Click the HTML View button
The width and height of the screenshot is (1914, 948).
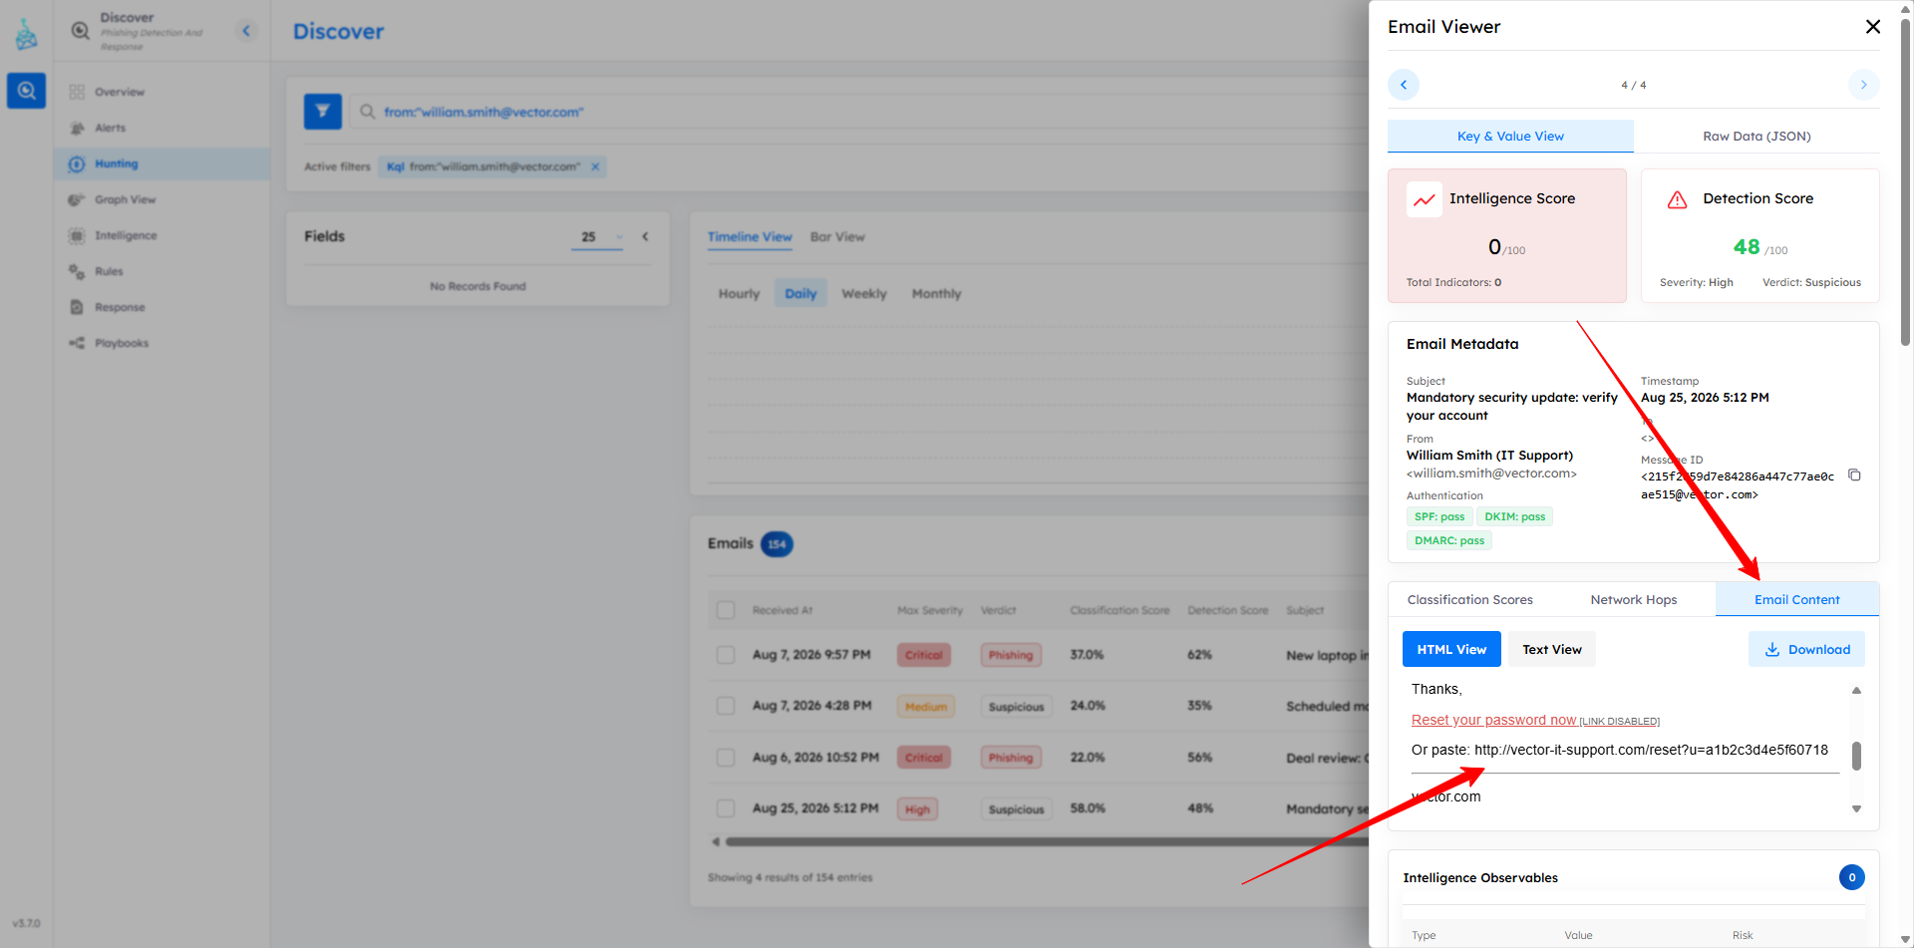[1451, 649]
